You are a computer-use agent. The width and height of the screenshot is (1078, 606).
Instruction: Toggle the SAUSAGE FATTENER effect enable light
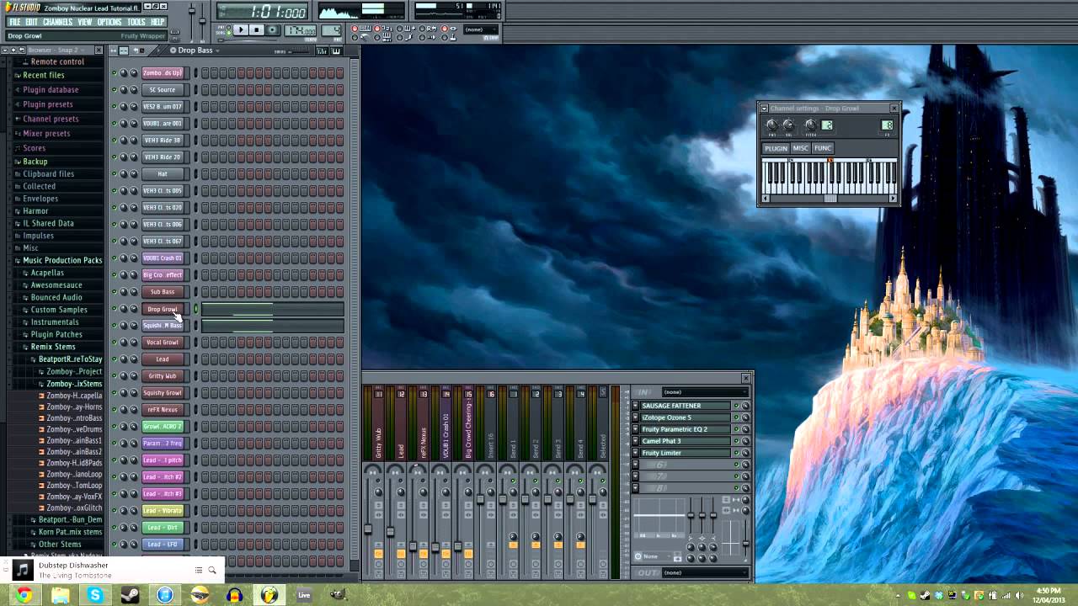(735, 406)
